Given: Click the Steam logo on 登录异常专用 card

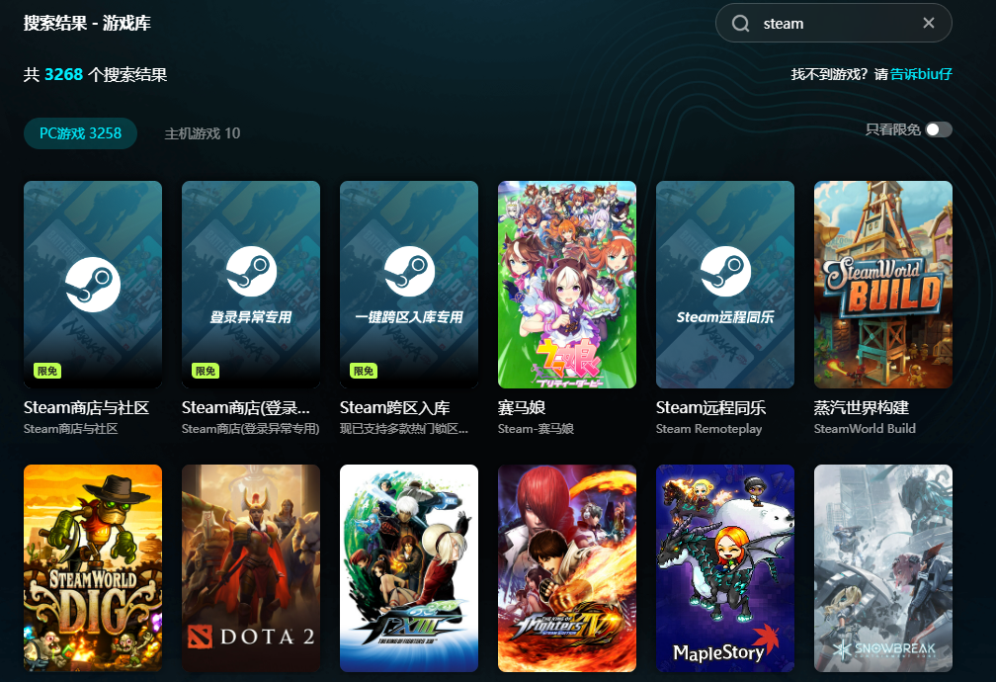Looking at the screenshot, I should click(252, 272).
